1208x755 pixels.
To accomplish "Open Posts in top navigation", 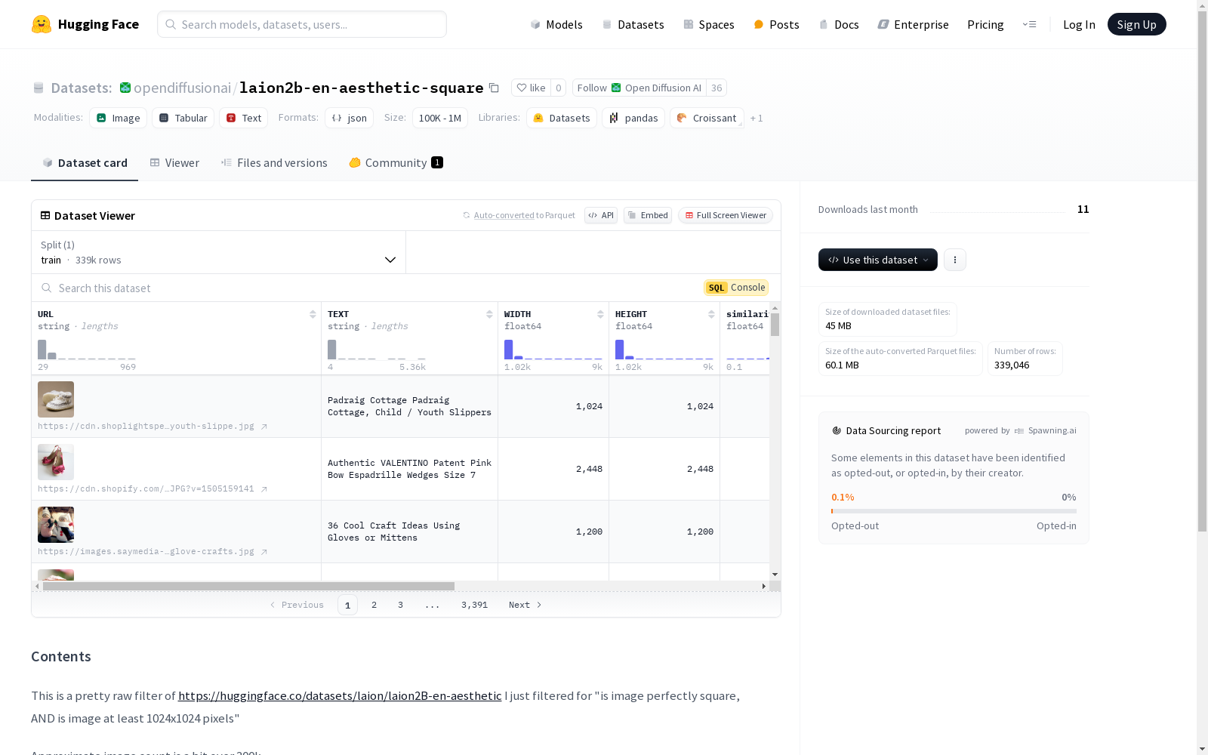I will coord(776,24).
